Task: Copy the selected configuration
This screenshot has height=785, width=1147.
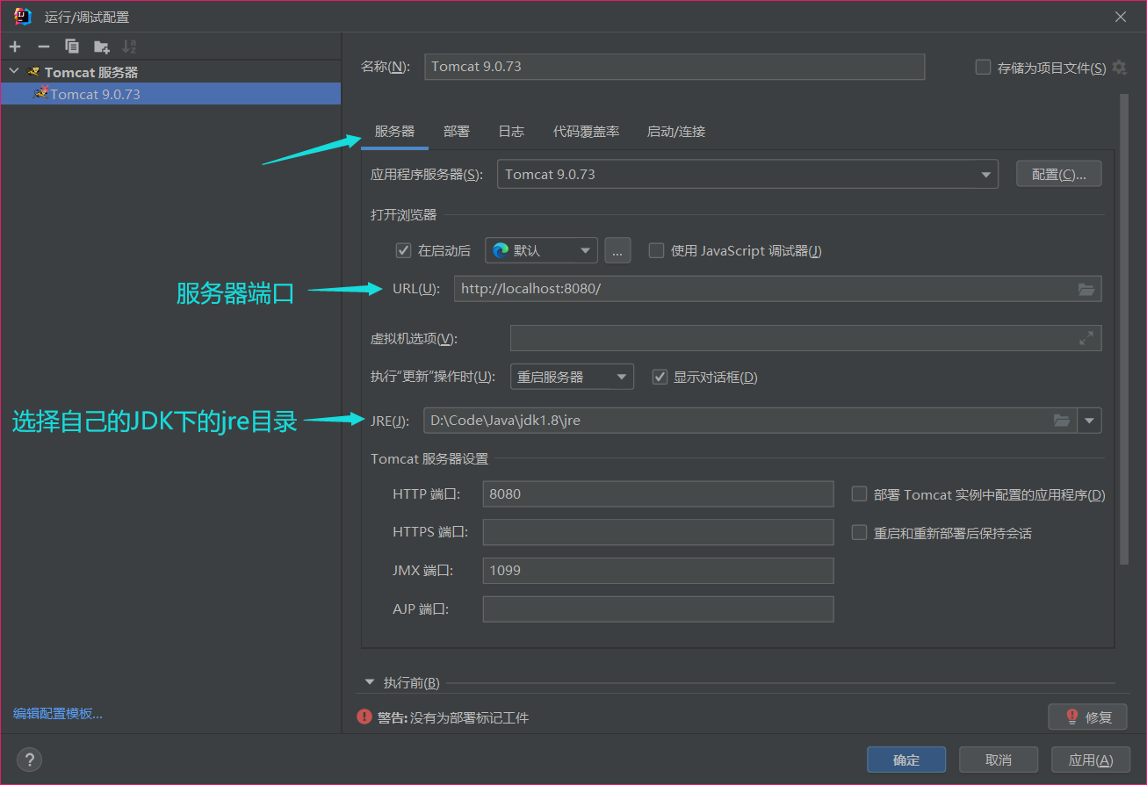Action: click(x=72, y=47)
